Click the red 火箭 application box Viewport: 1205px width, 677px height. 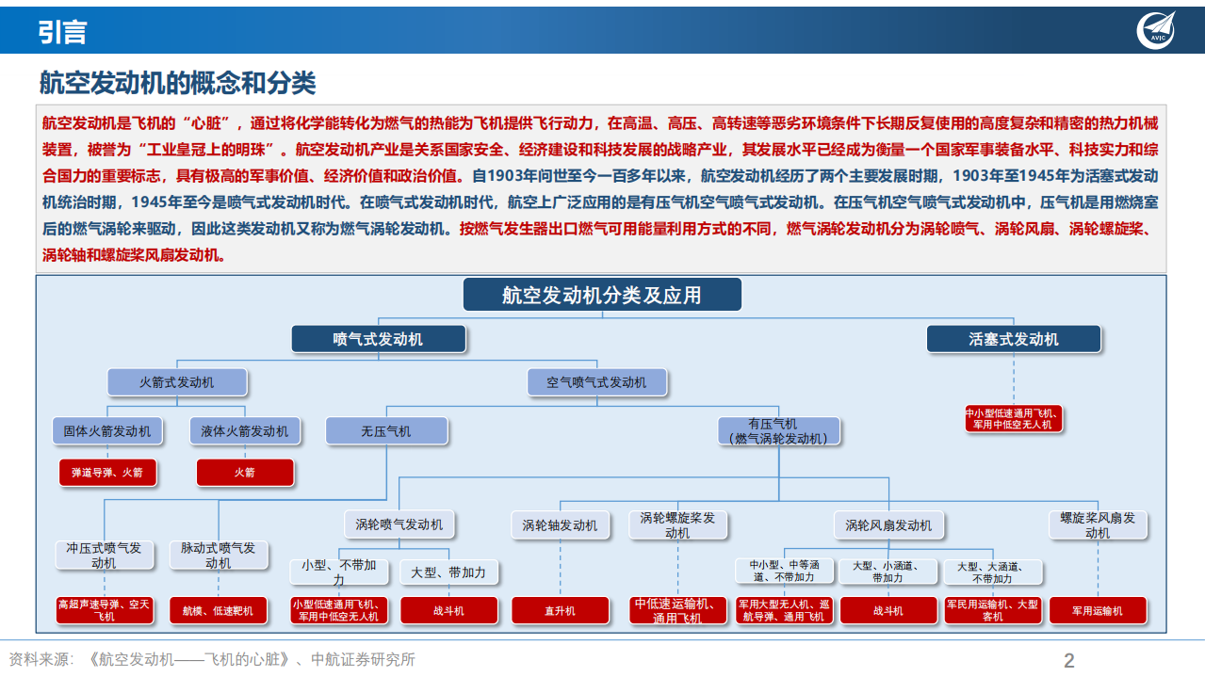click(246, 472)
